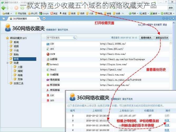Open the 卓越 bookmark
This screenshot has width=176, height=132.
(x=63, y=13)
